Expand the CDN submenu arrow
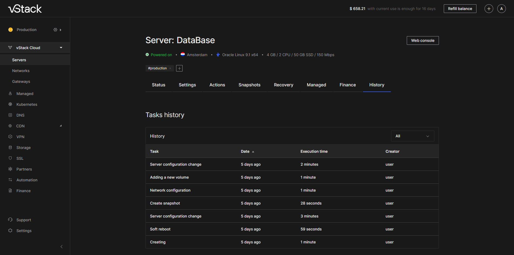The width and height of the screenshot is (514, 255). click(x=61, y=126)
